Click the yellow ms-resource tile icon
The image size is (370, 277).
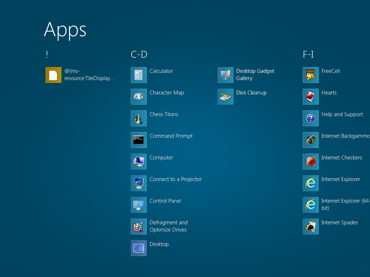(x=53, y=75)
